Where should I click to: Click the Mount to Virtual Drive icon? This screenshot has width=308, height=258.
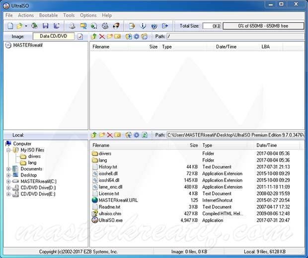(x=105, y=26)
